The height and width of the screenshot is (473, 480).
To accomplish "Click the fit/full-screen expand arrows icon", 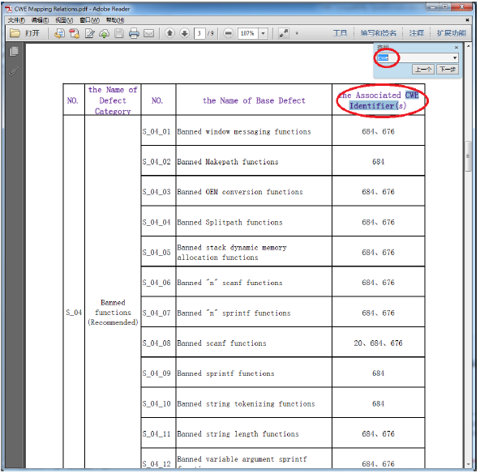I will 284,33.
